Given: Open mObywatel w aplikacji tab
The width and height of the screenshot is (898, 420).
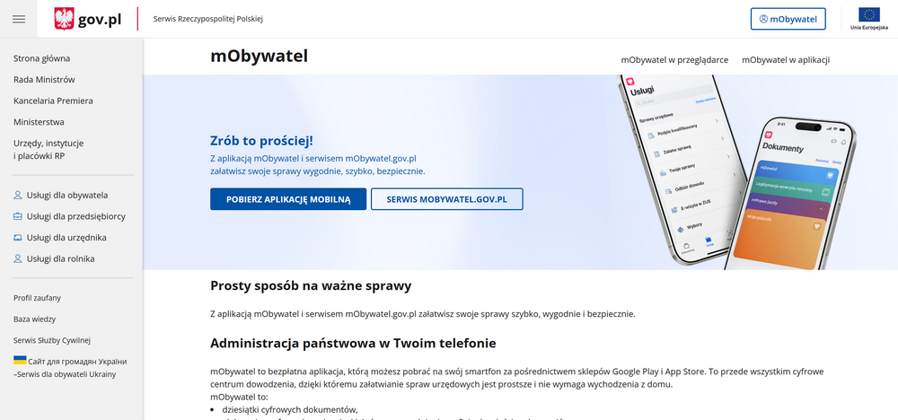Looking at the screenshot, I should pyautogui.click(x=786, y=59).
